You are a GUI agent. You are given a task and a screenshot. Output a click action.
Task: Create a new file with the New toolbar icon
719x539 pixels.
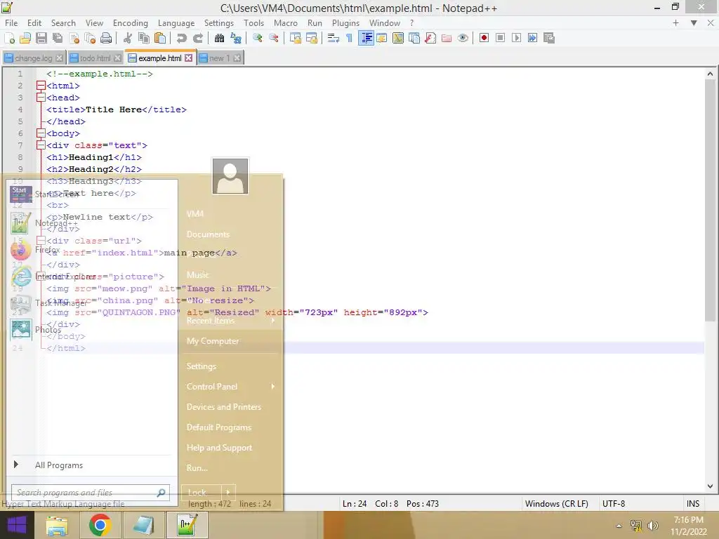9,38
